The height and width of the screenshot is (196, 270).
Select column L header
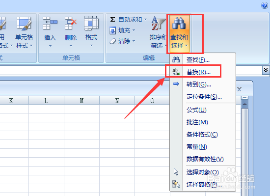[46, 100]
